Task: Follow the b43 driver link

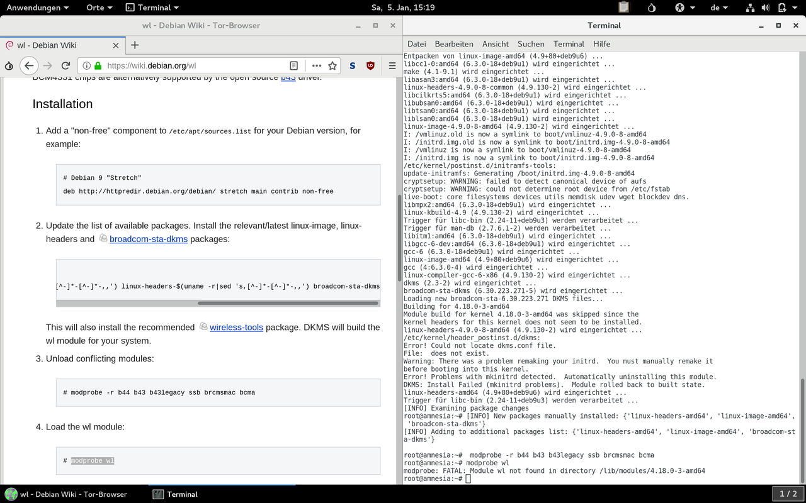Action: (x=288, y=77)
